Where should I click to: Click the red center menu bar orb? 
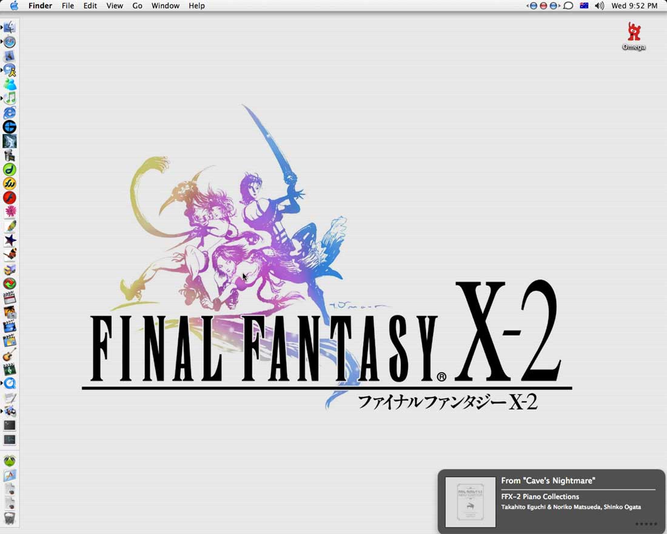tap(543, 5)
